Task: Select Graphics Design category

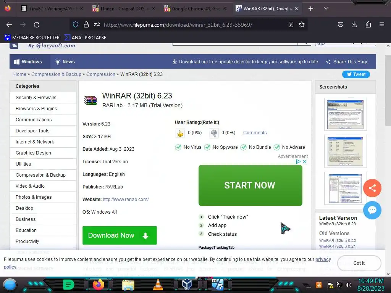Action: click(x=43, y=153)
